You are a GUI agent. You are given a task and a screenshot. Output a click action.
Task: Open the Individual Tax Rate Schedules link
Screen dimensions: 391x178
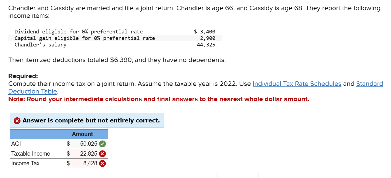click(x=297, y=84)
